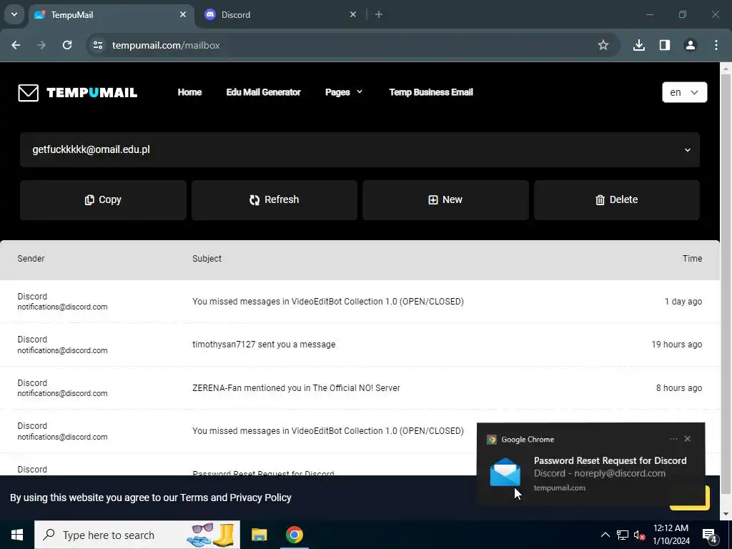Open the Terms link in cookie banner

194,498
